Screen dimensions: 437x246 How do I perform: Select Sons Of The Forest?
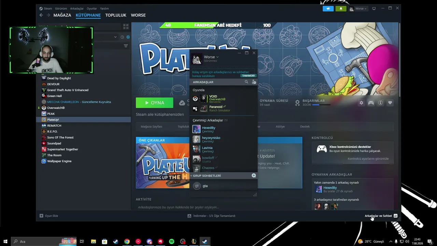[60, 137]
